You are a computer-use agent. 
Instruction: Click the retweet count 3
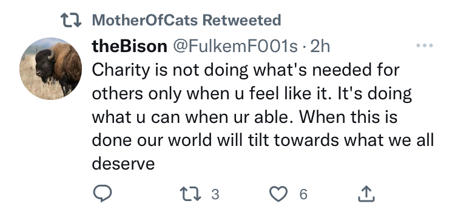point(215,194)
